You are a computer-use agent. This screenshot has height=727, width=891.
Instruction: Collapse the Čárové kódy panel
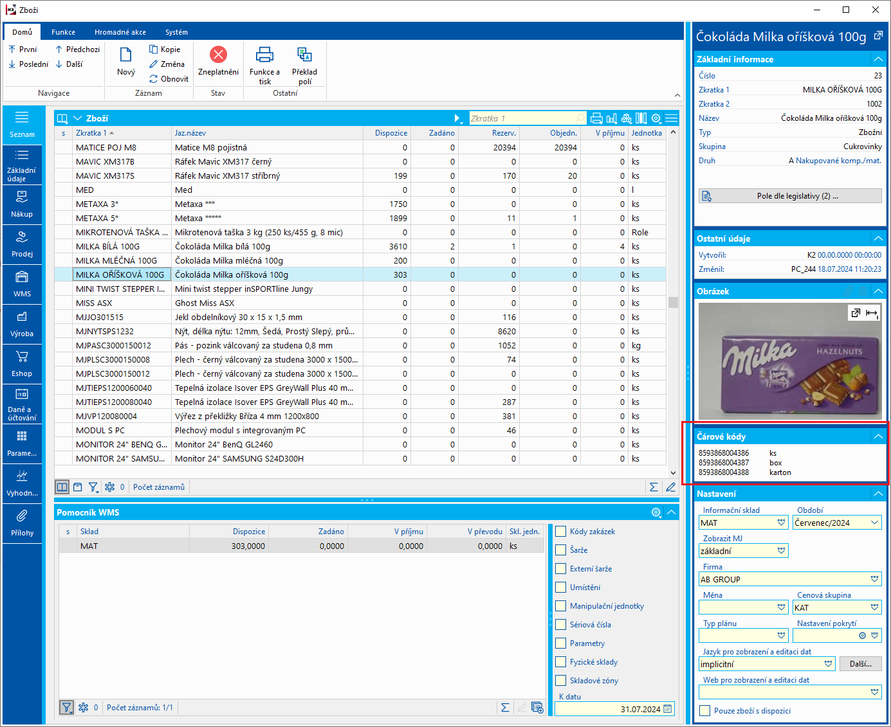pyautogui.click(x=878, y=436)
